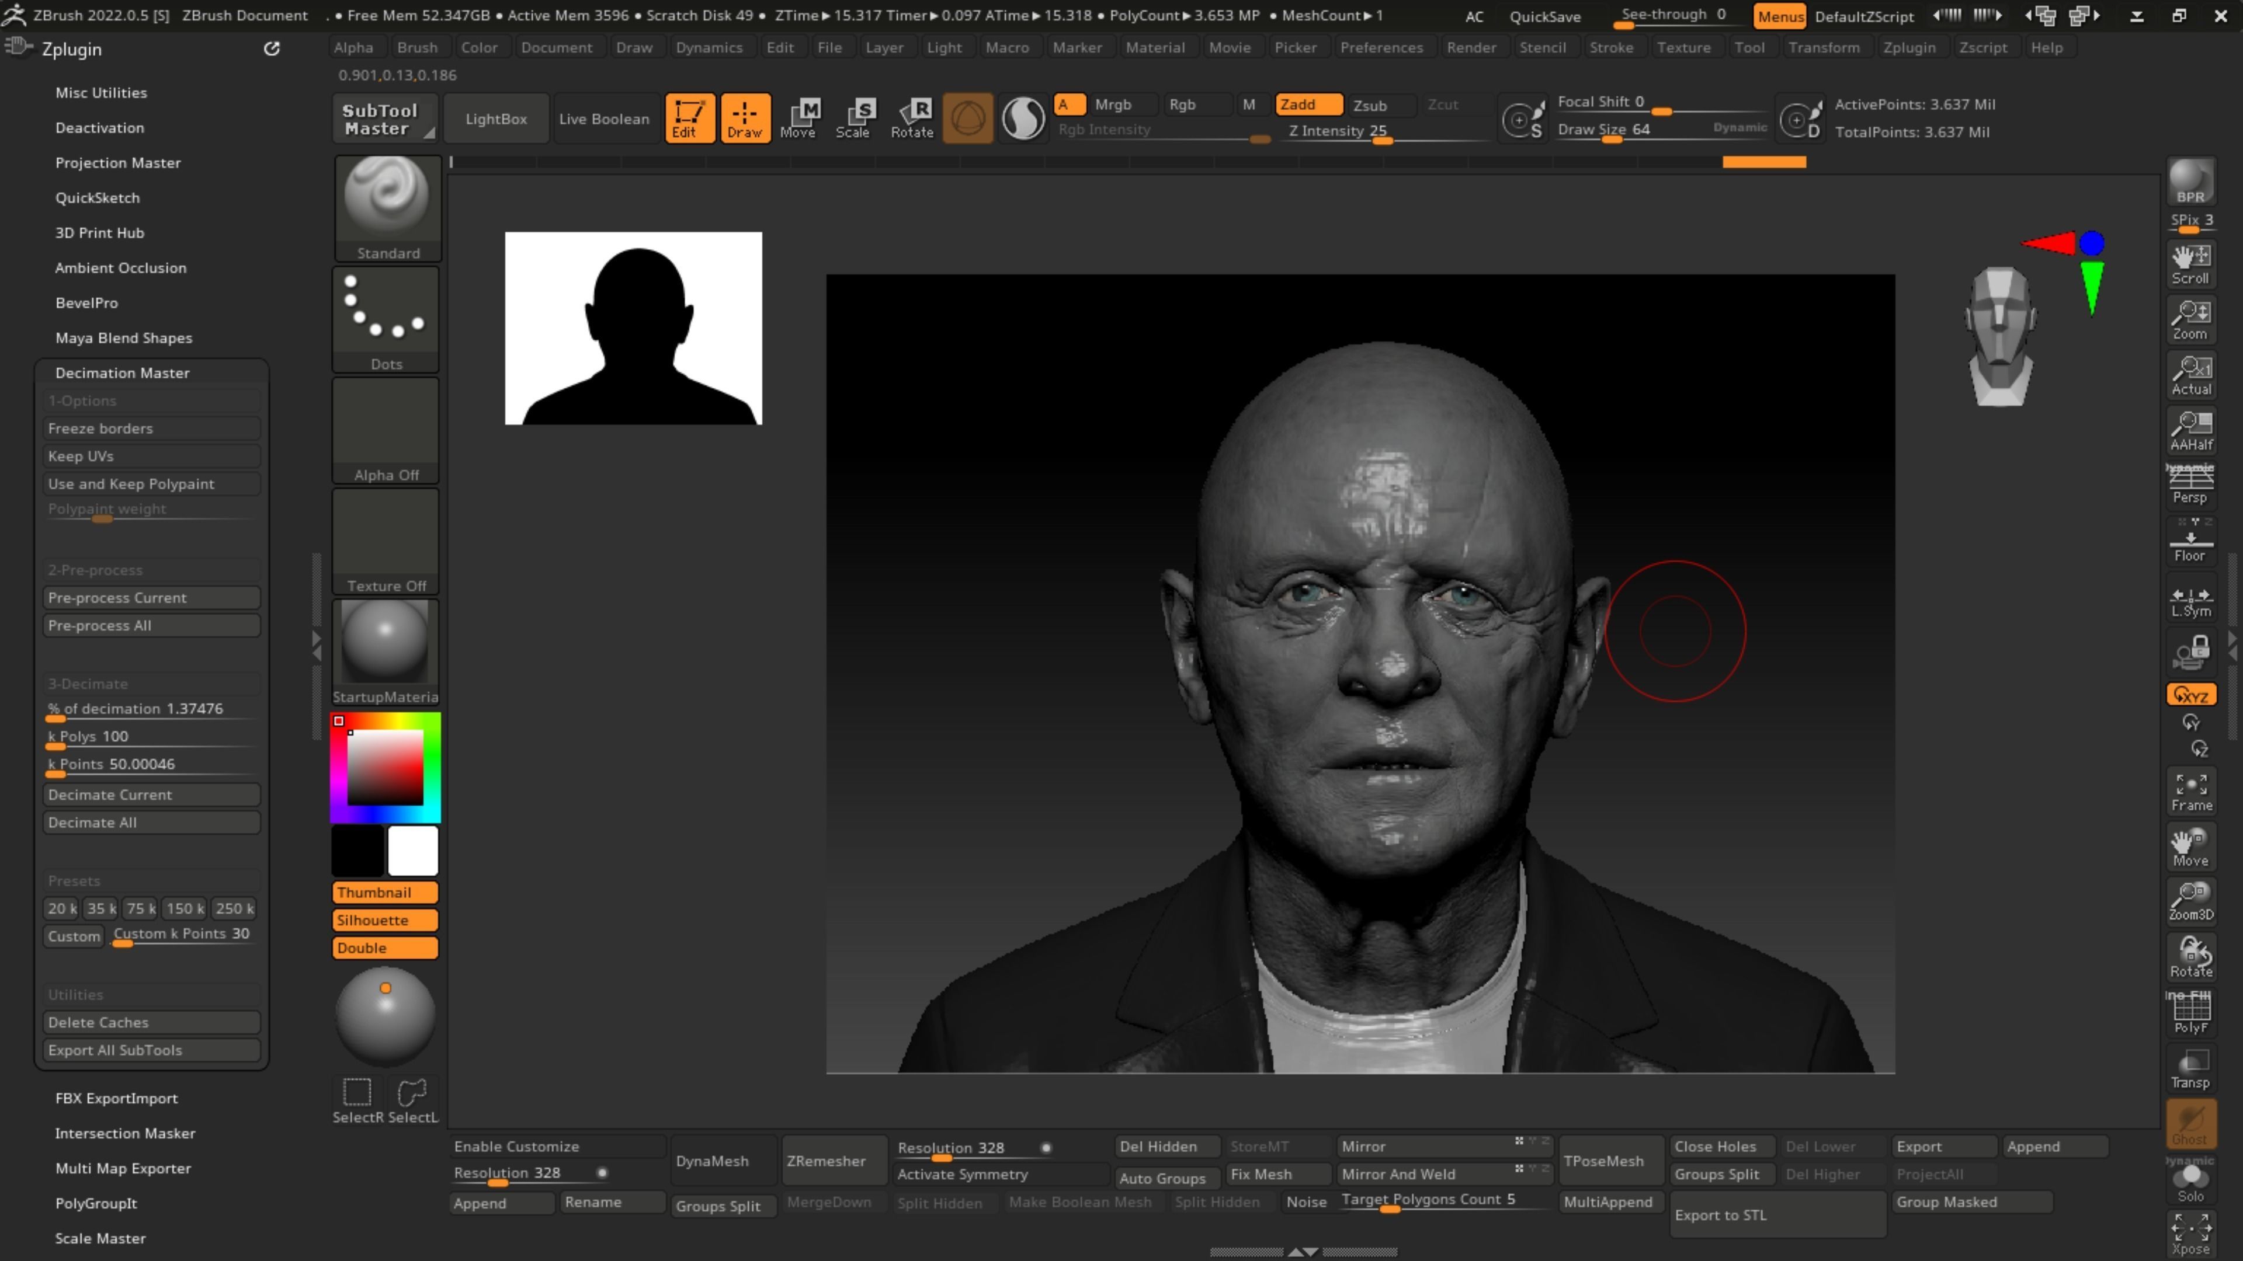Expand Projection Master section
This screenshot has width=2243, height=1261.
[117, 163]
